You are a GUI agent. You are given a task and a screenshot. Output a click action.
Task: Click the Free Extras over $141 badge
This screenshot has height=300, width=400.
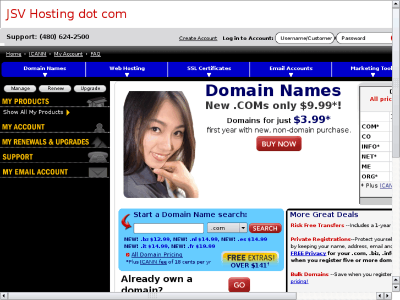tap(250, 260)
